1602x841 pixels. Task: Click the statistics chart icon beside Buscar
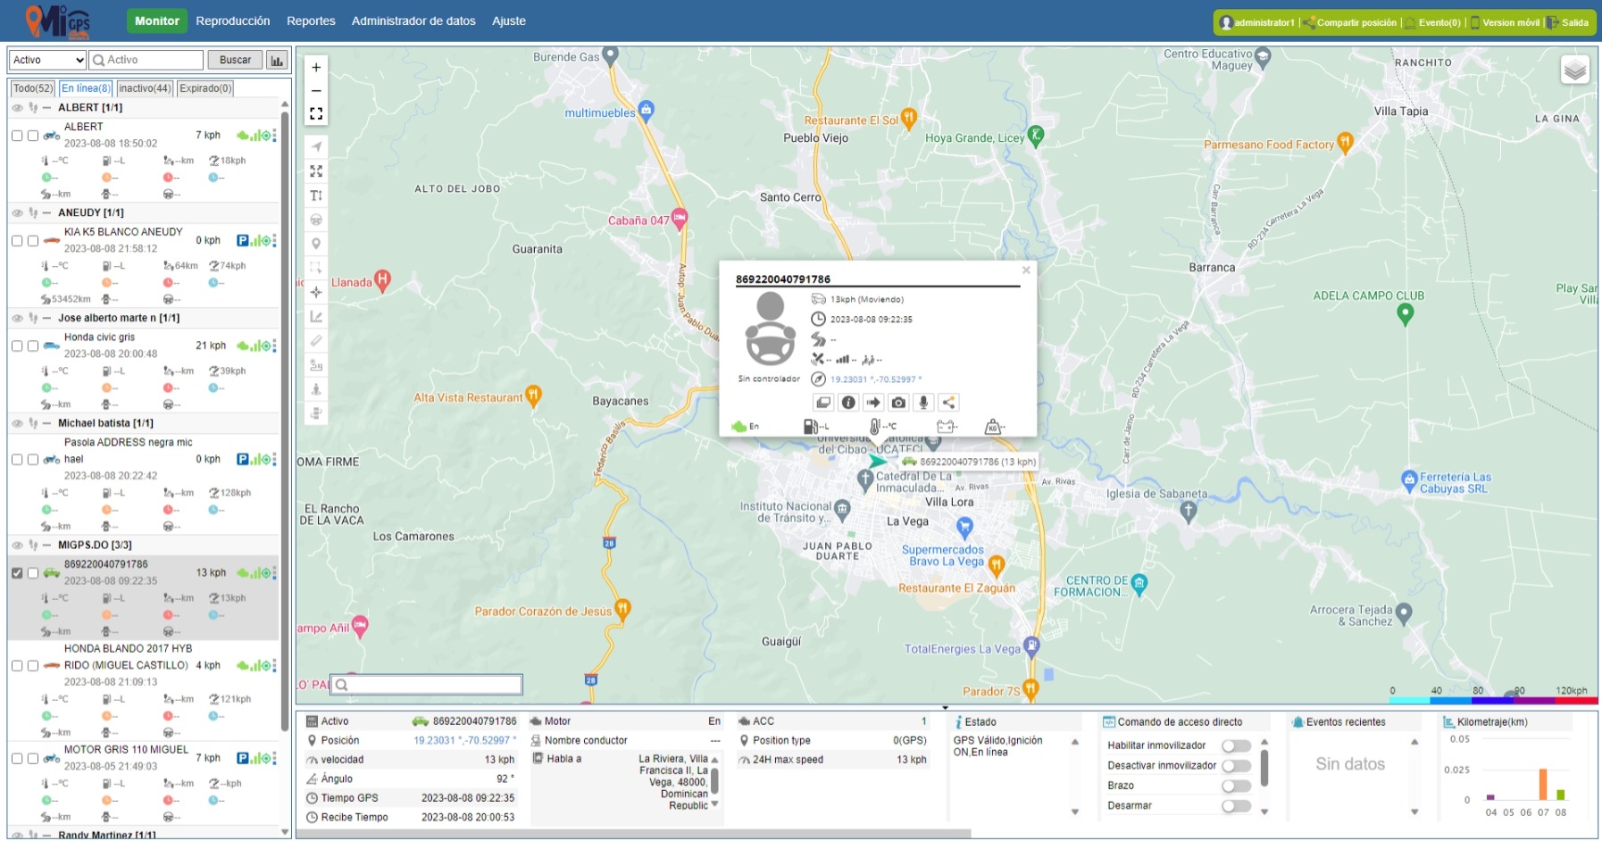[x=277, y=61]
